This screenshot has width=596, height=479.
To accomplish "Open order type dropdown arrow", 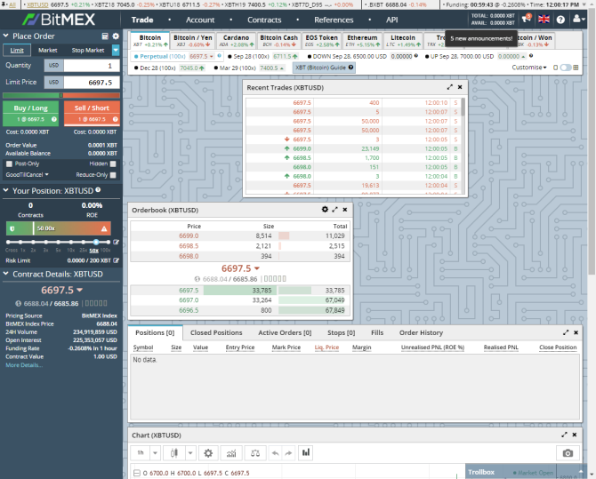I will click(x=116, y=50).
